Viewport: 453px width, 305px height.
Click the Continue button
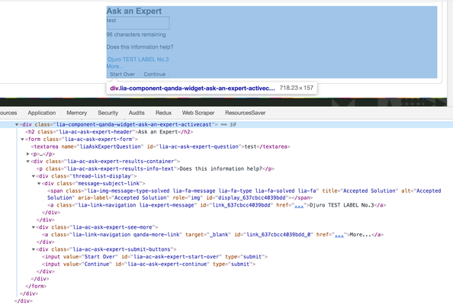click(x=155, y=74)
